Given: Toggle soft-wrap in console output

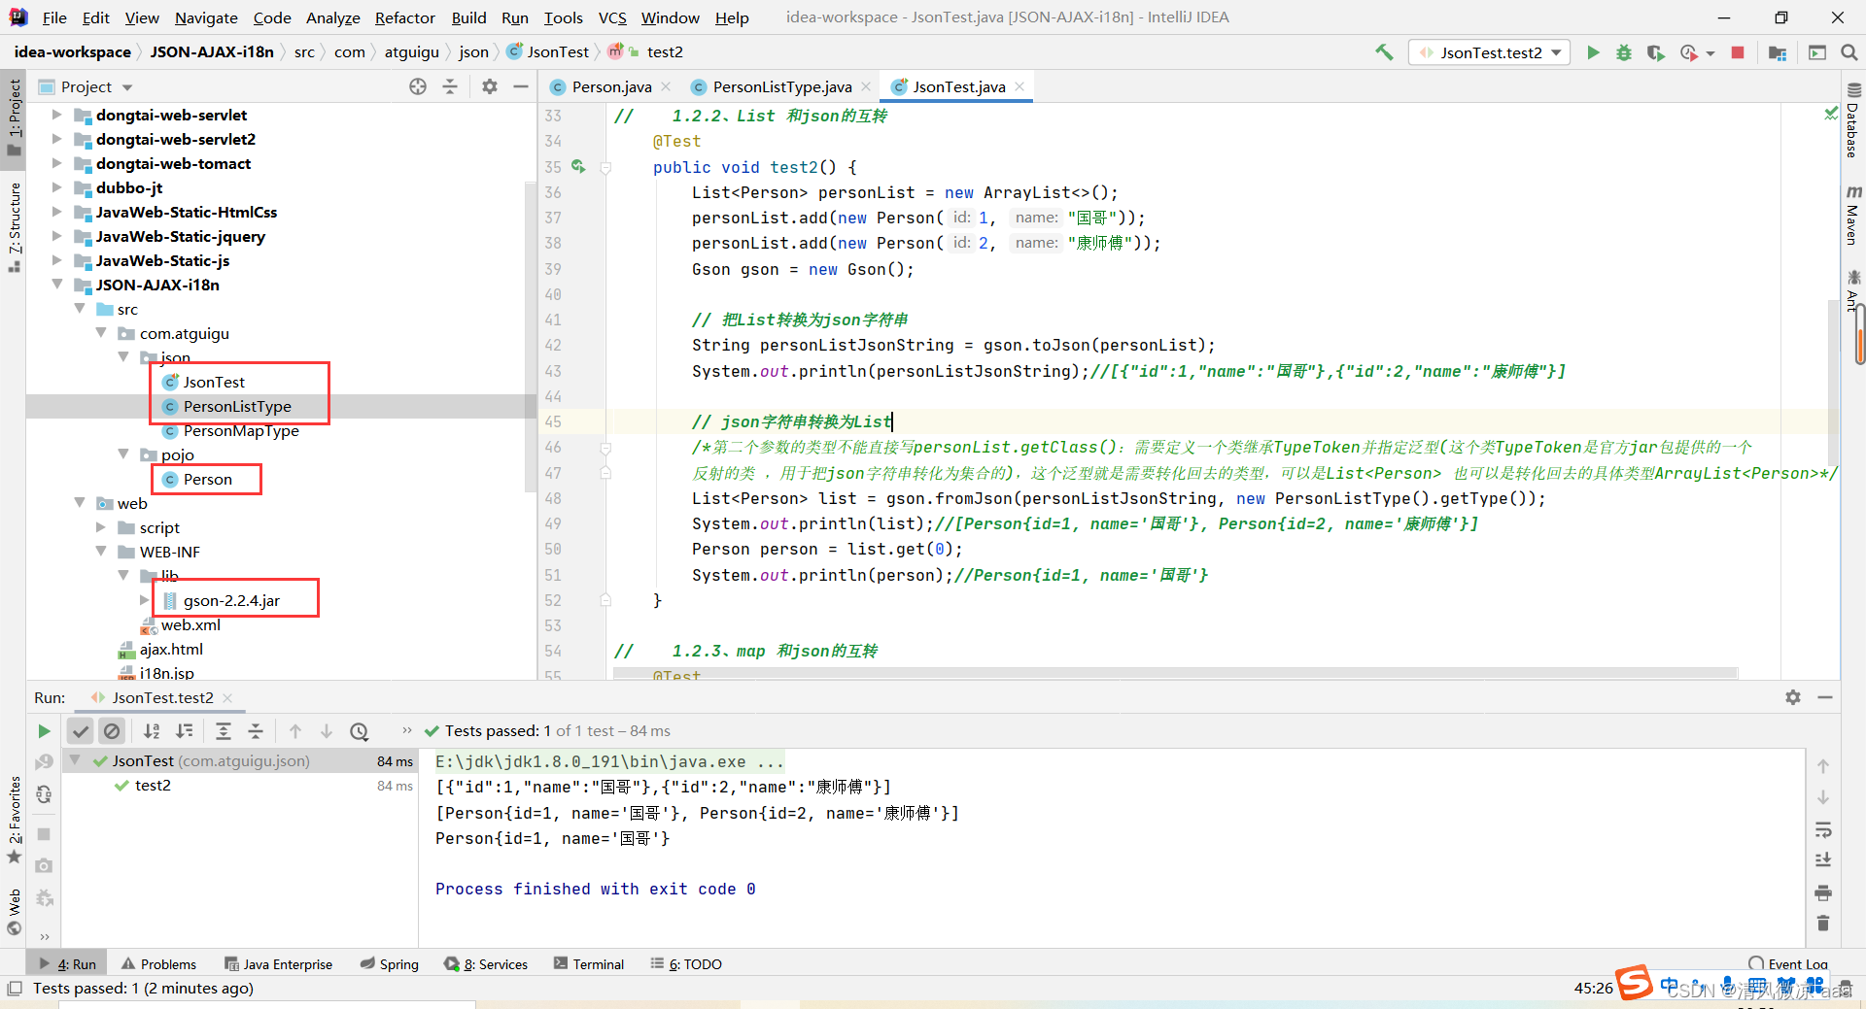Looking at the screenshot, I should click(x=1823, y=830).
